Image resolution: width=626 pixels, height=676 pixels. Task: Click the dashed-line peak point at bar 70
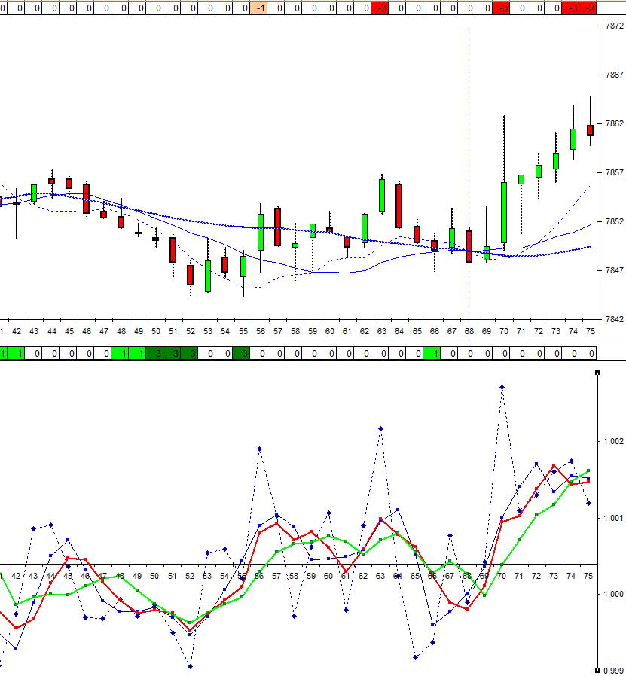tap(502, 387)
